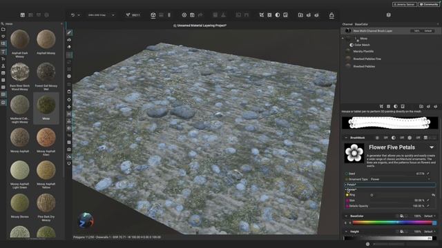
Task: Select the Multi-Channel Brush Layer
Action: tap(373, 31)
